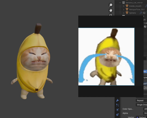Select Sphere in the outliner

[x=133, y=13]
